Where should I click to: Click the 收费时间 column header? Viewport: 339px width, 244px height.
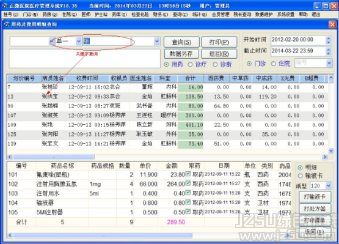87,78
